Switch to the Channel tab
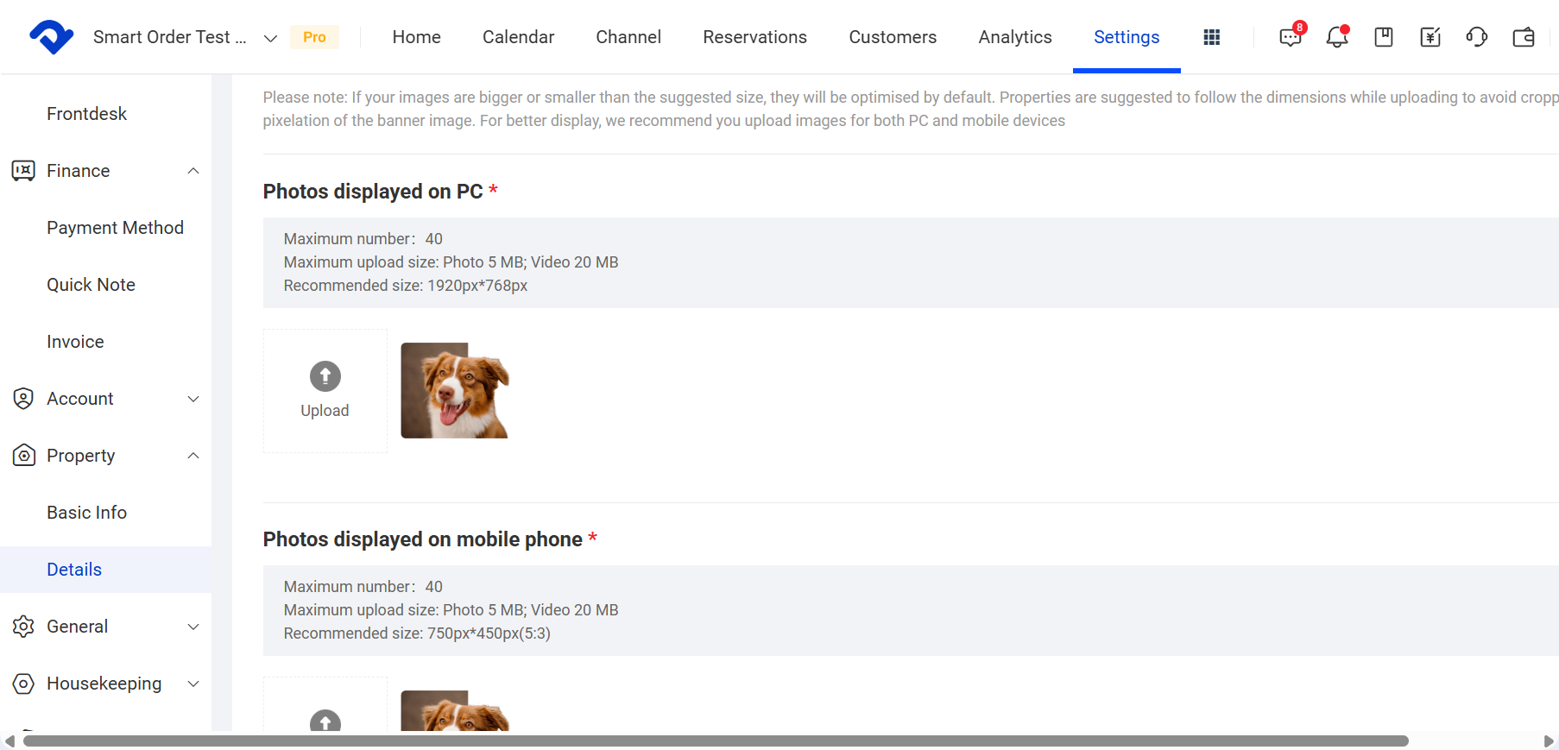This screenshot has width=1559, height=750. click(x=628, y=37)
